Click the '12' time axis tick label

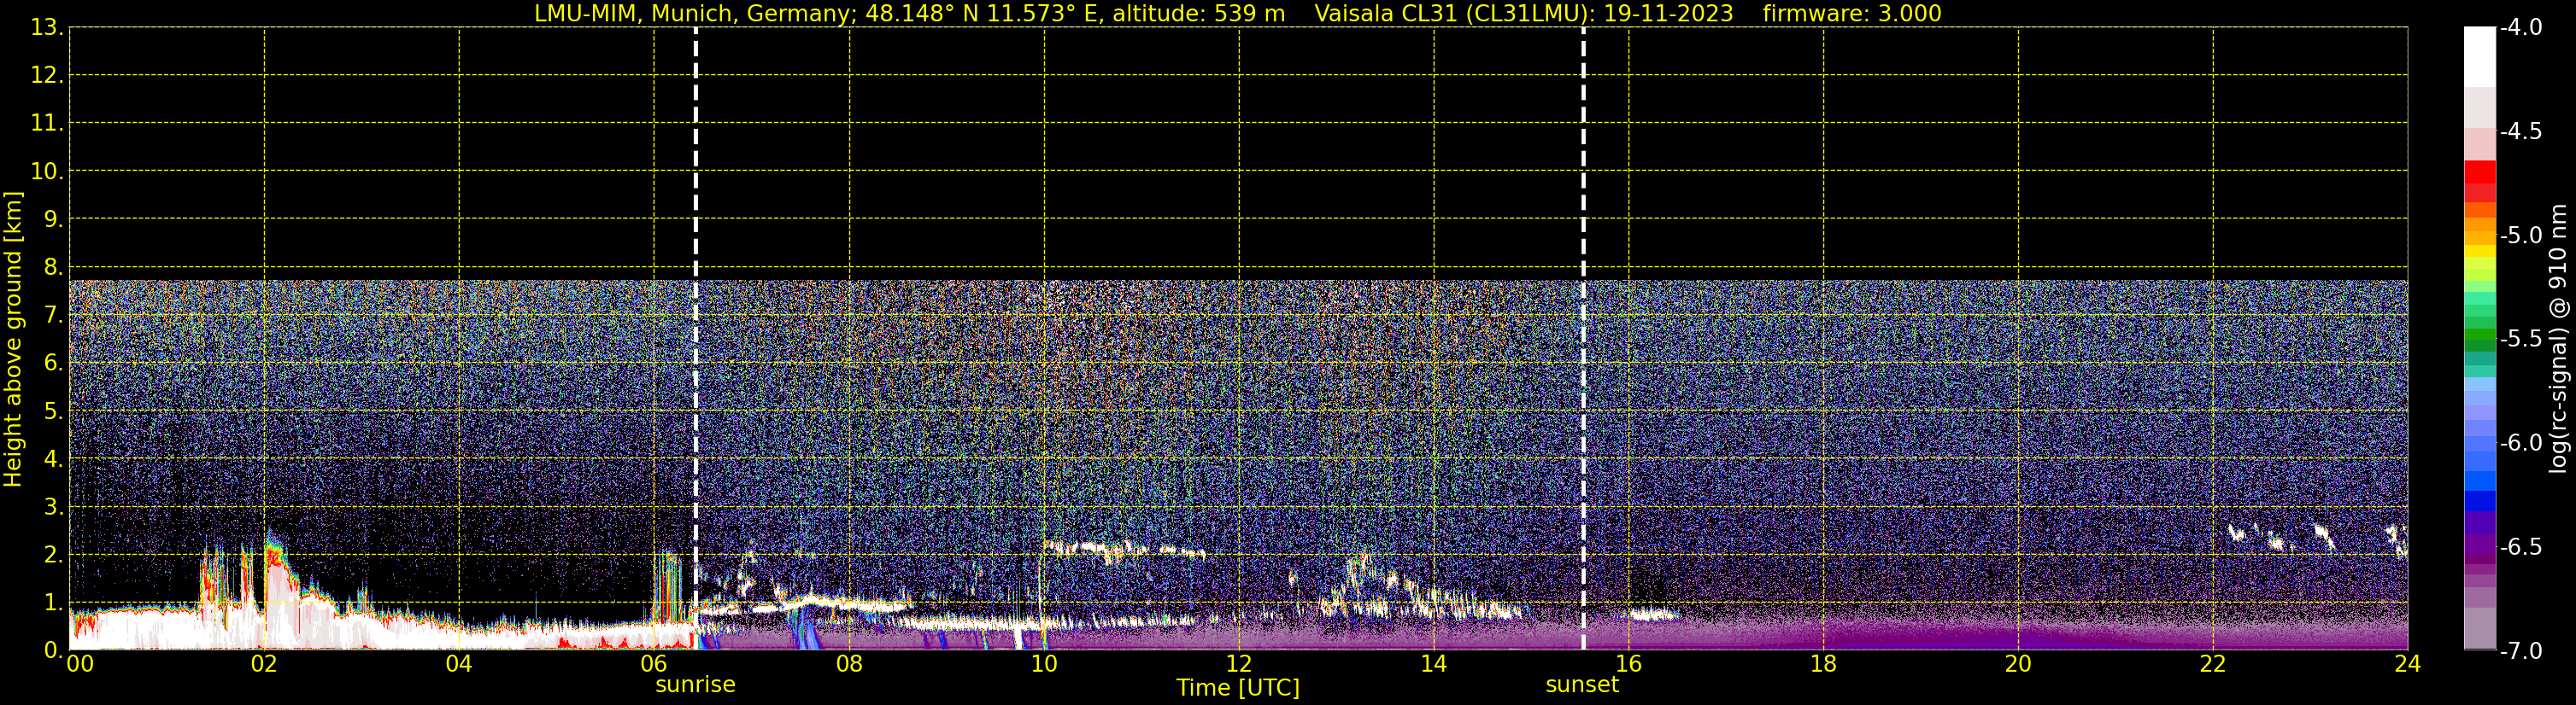click(x=1239, y=664)
